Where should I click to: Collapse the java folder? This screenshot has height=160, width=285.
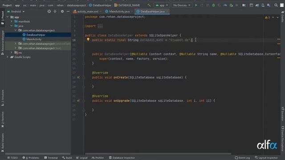pos(12,26)
